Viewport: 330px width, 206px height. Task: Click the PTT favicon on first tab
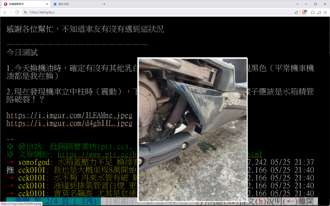click(6, 4)
